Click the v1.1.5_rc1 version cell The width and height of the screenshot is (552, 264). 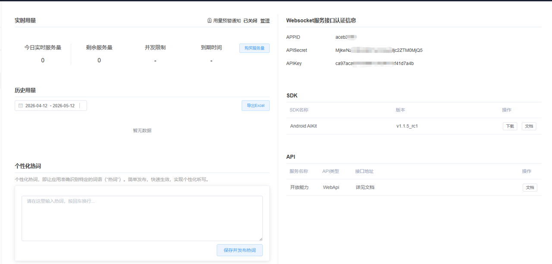407,126
